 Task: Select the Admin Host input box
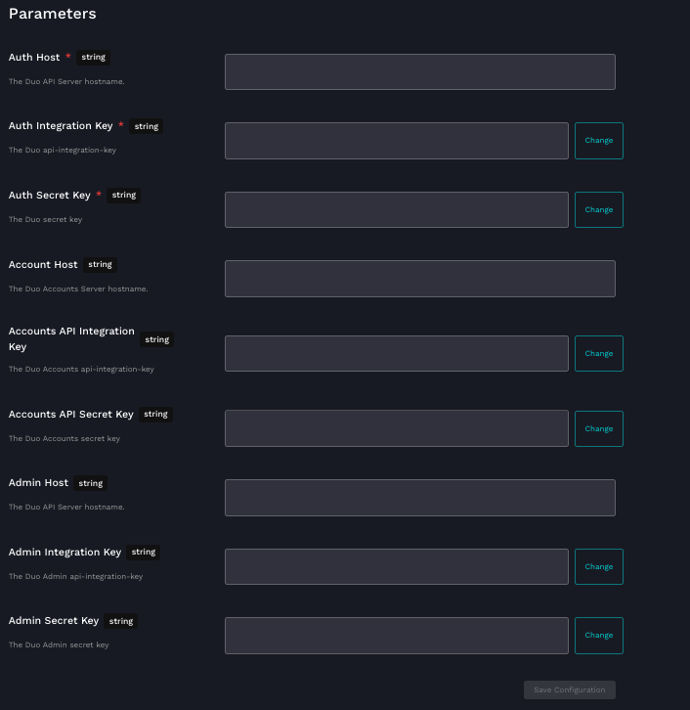pos(419,498)
